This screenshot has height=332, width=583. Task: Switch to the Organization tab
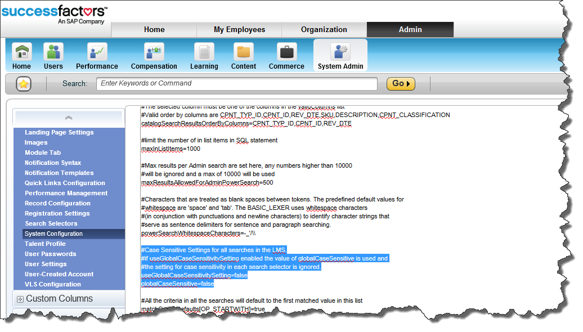coord(324,29)
